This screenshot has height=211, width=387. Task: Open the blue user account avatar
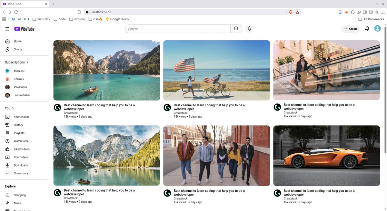click(x=377, y=28)
